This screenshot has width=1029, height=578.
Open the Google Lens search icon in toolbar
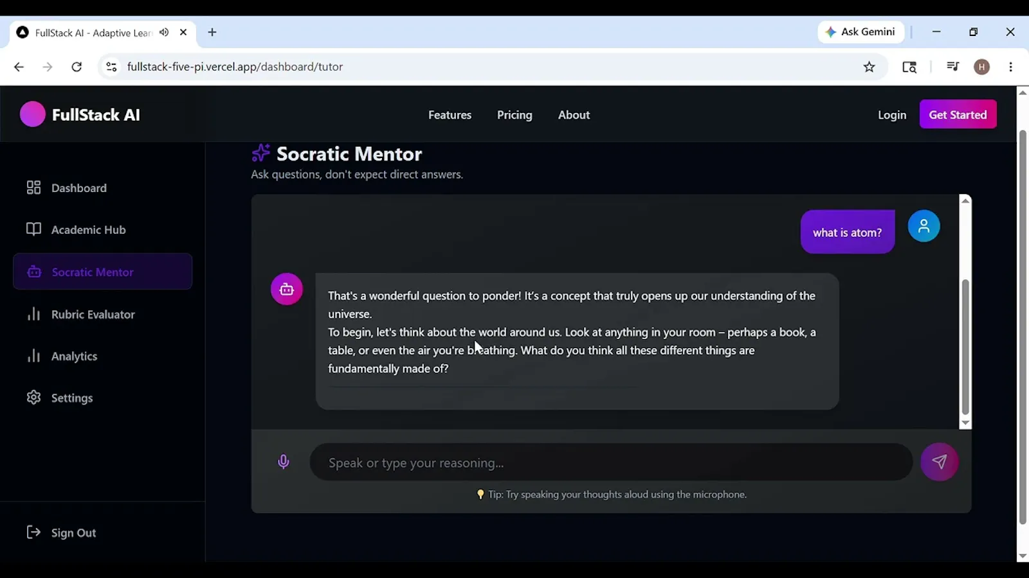click(909, 67)
